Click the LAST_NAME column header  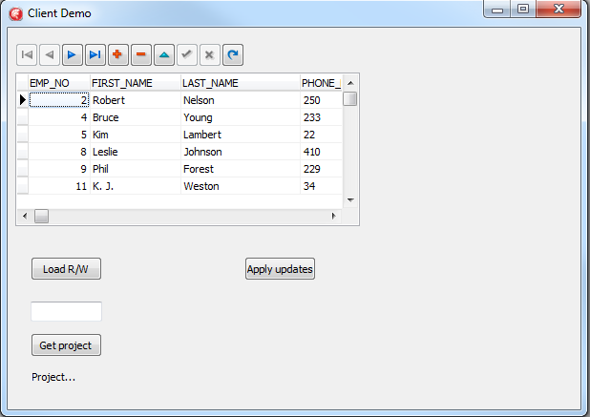(241, 83)
